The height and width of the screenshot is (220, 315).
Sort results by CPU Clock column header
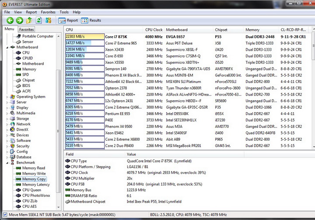[x=154, y=30]
